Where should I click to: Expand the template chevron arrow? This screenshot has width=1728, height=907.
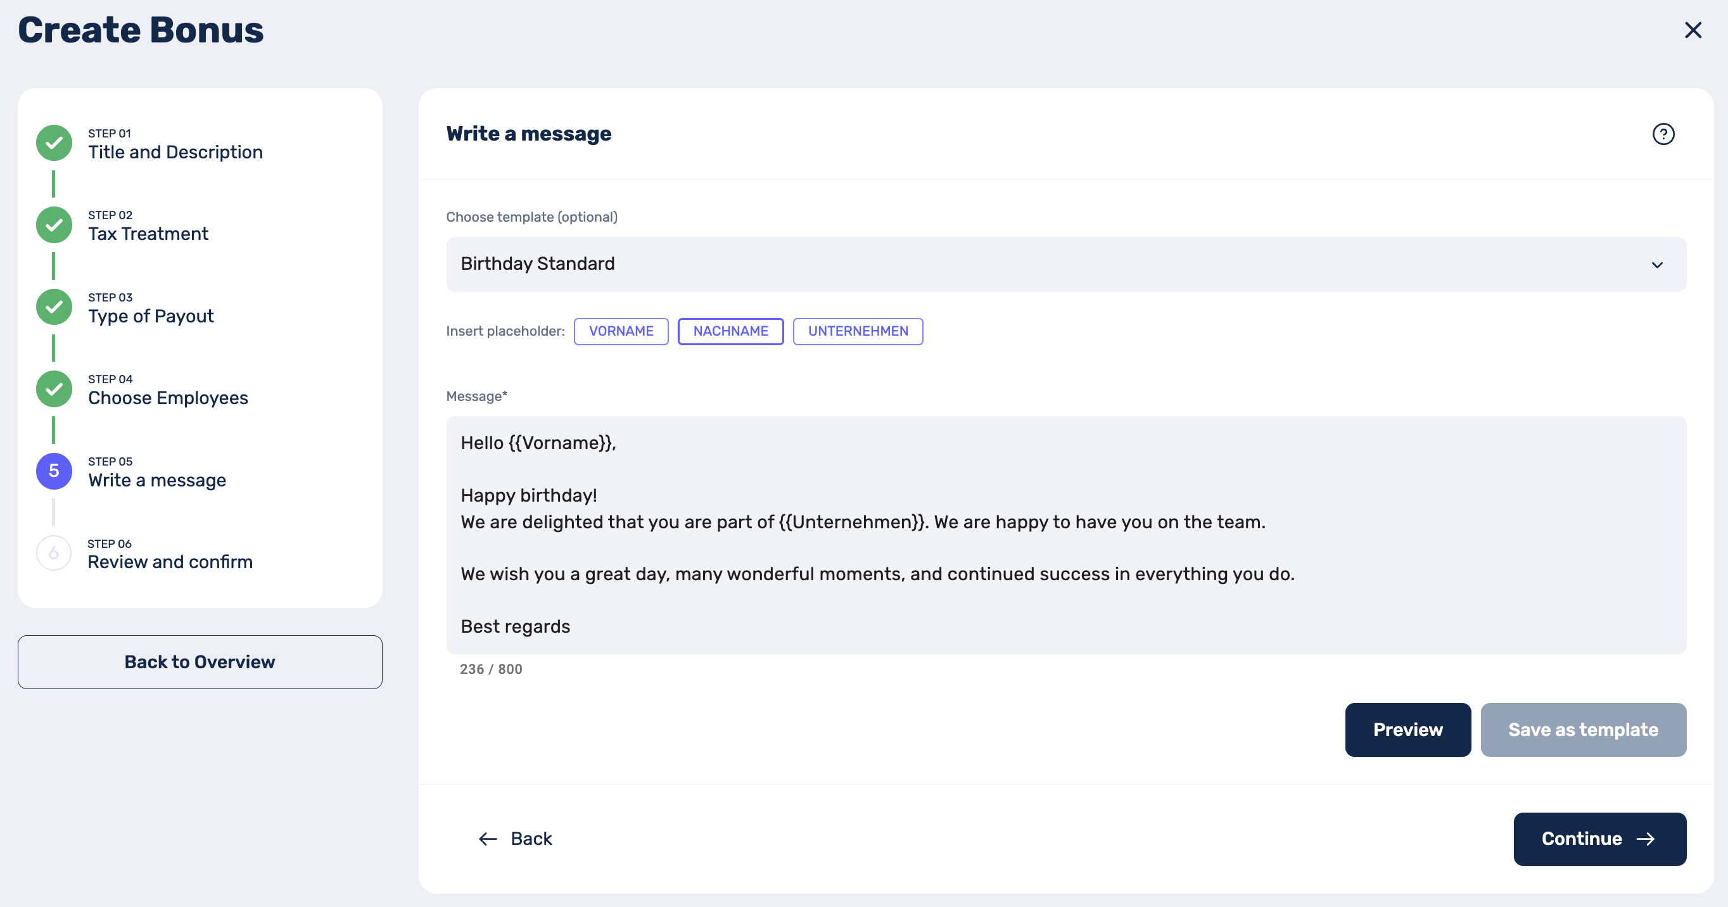[x=1657, y=265]
